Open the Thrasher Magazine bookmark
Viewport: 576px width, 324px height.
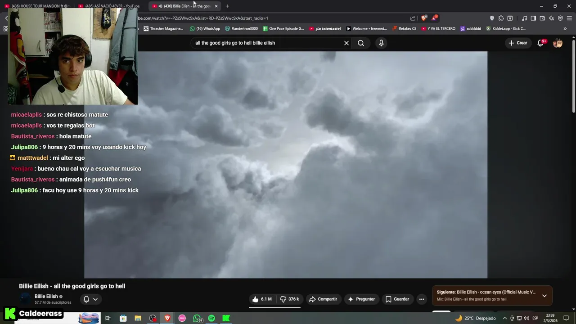[163, 29]
